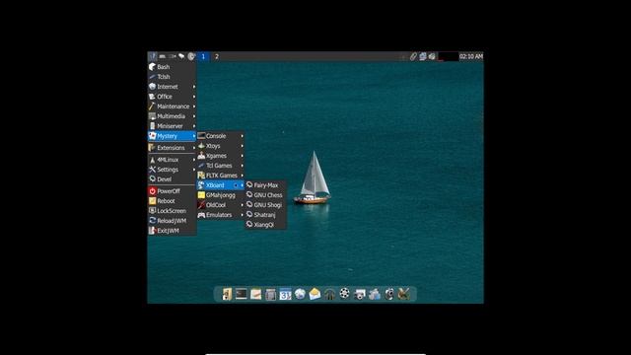Open the Xtoys submenu entry

pos(221,146)
